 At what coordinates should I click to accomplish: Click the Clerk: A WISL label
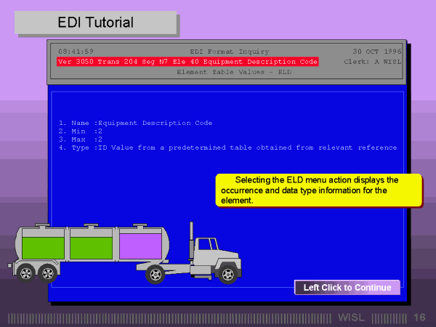point(371,62)
